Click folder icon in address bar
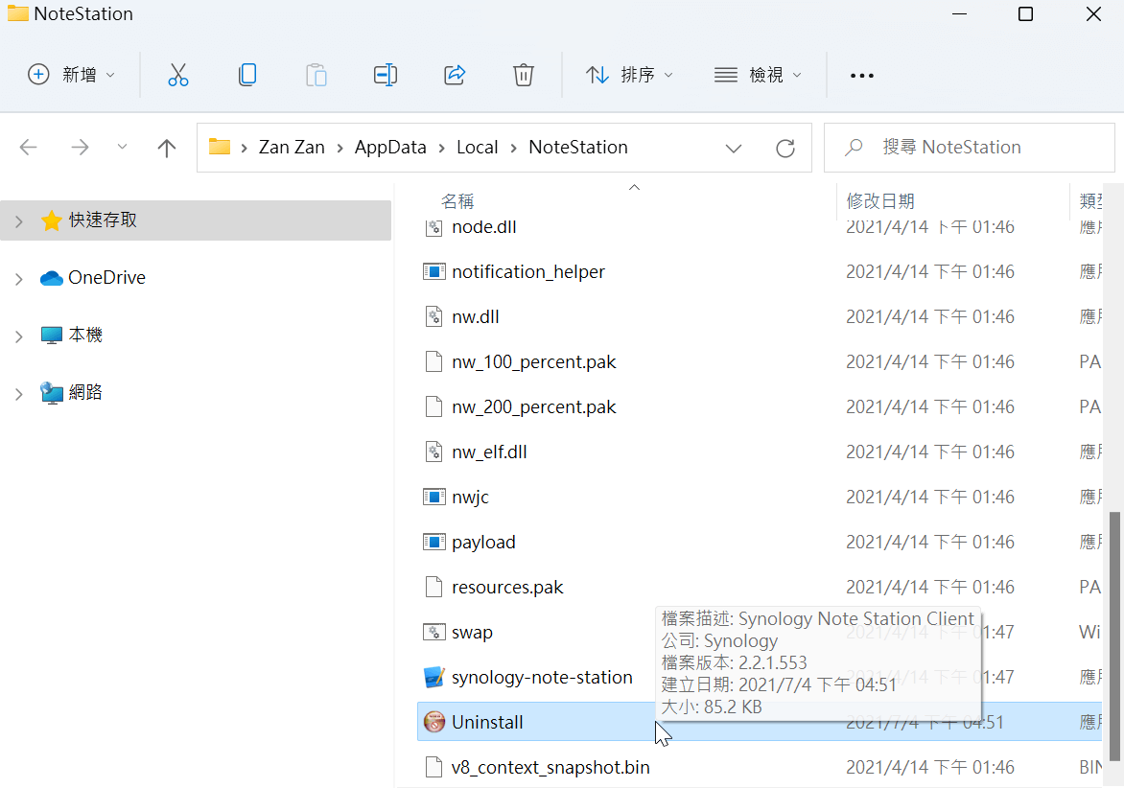The height and width of the screenshot is (788, 1124). coord(220,147)
